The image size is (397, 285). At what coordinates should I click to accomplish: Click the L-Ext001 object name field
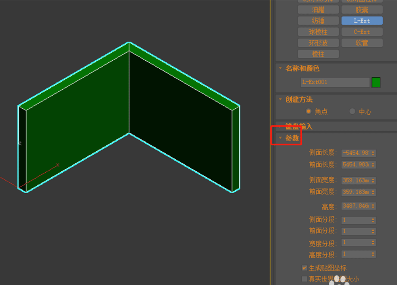(335, 82)
